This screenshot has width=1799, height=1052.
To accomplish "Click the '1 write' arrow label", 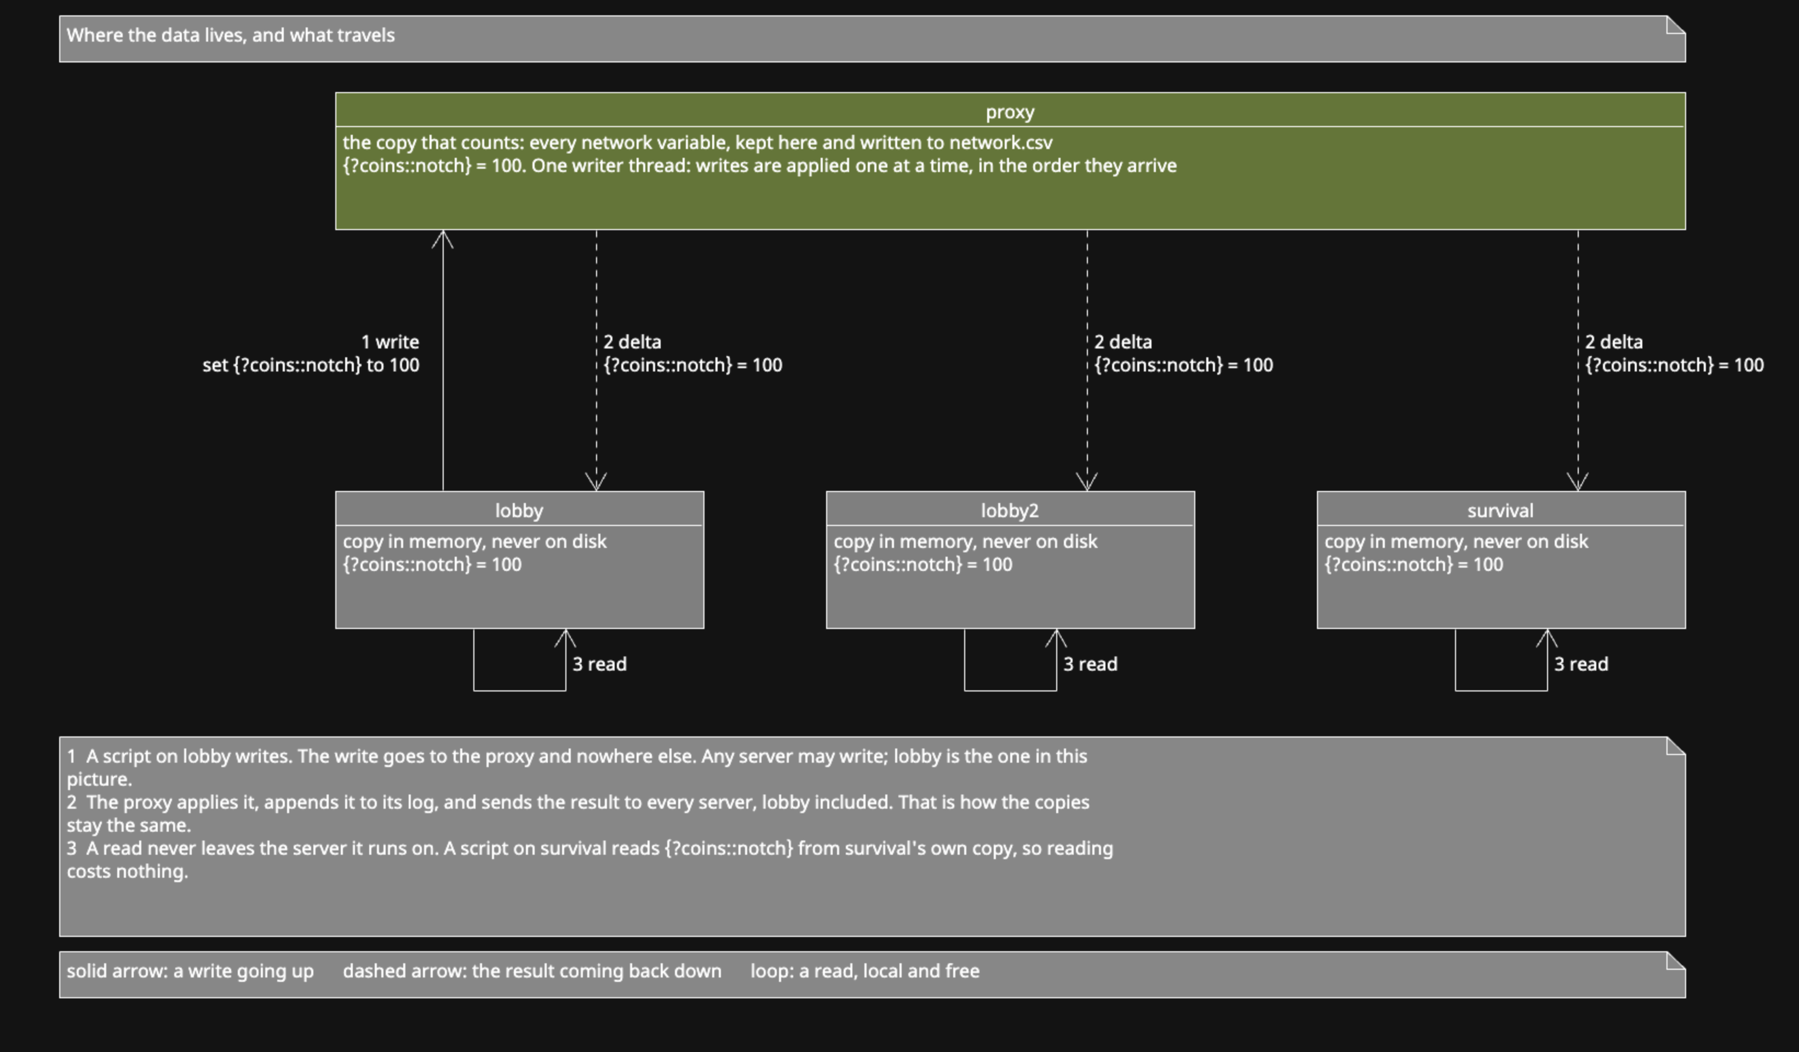I will 390,341.
